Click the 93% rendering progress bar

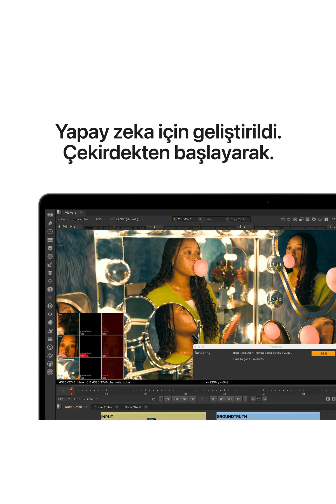324,353
